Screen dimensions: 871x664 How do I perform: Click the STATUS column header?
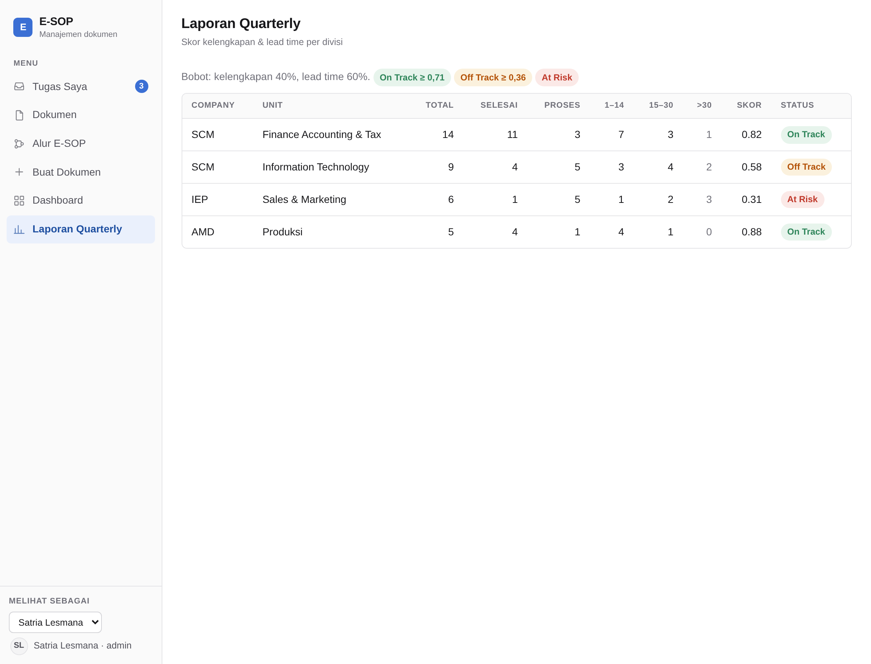[x=797, y=105]
